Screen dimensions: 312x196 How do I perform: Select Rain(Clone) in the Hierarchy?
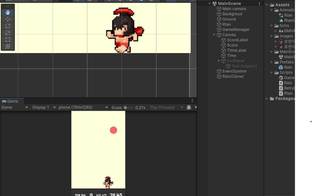point(233,77)
